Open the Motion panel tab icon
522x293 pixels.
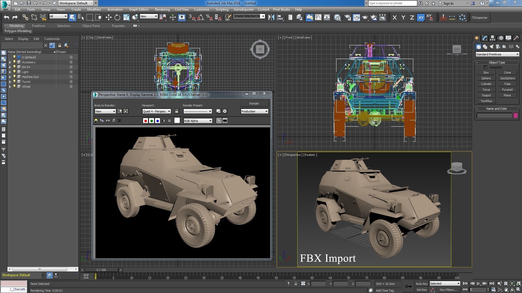pos(501,38)
